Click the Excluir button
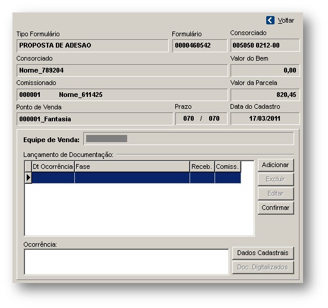The width and height of the screenshot is (328, 308). [276, 179]
